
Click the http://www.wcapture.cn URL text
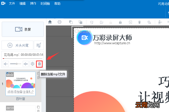click(112, 43)
